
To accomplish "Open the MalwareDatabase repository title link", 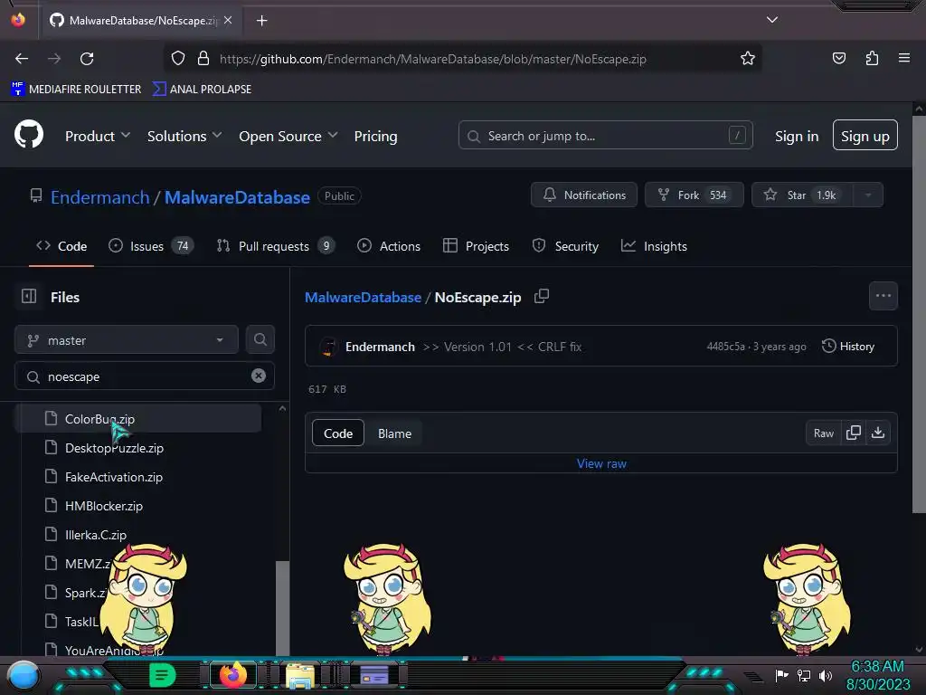I will [x=237, y=197].
